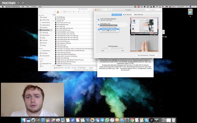Open Pictures in Finder sidebar
Image resolution: width=197 pixels, height=123 pixels.
(45, 40)
